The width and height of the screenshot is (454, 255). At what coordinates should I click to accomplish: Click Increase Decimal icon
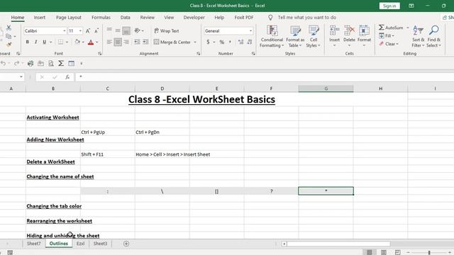pos(240,42)
